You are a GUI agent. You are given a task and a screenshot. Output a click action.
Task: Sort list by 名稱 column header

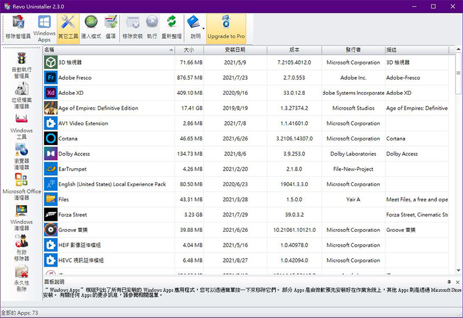(x=109, y=50)
